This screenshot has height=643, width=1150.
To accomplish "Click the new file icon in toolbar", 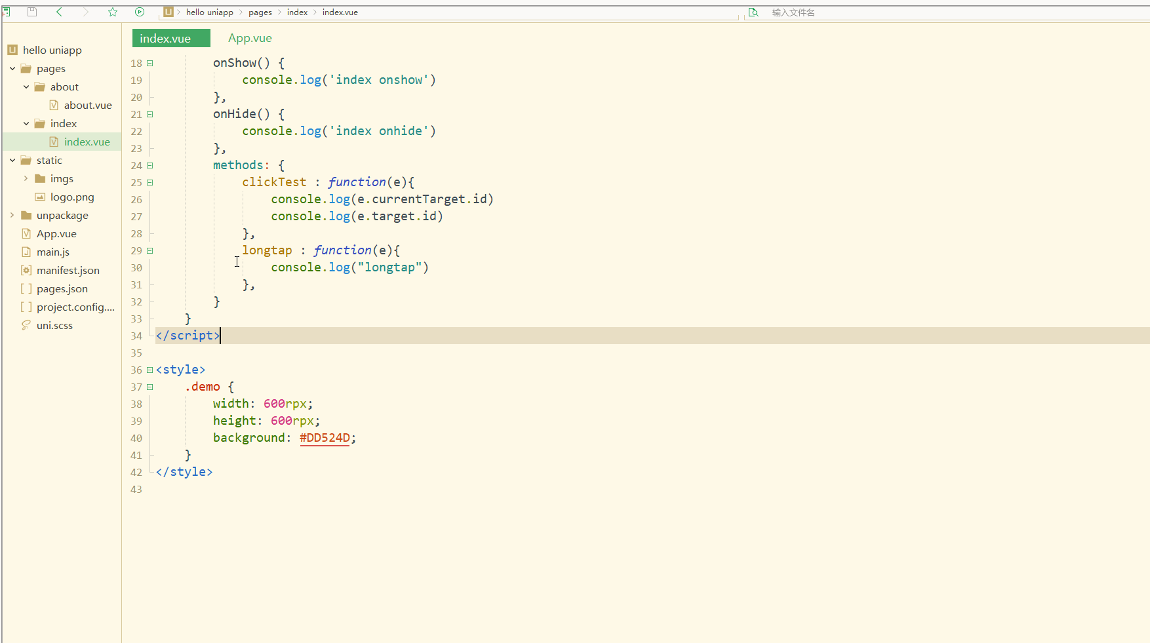I will (6, 12).
